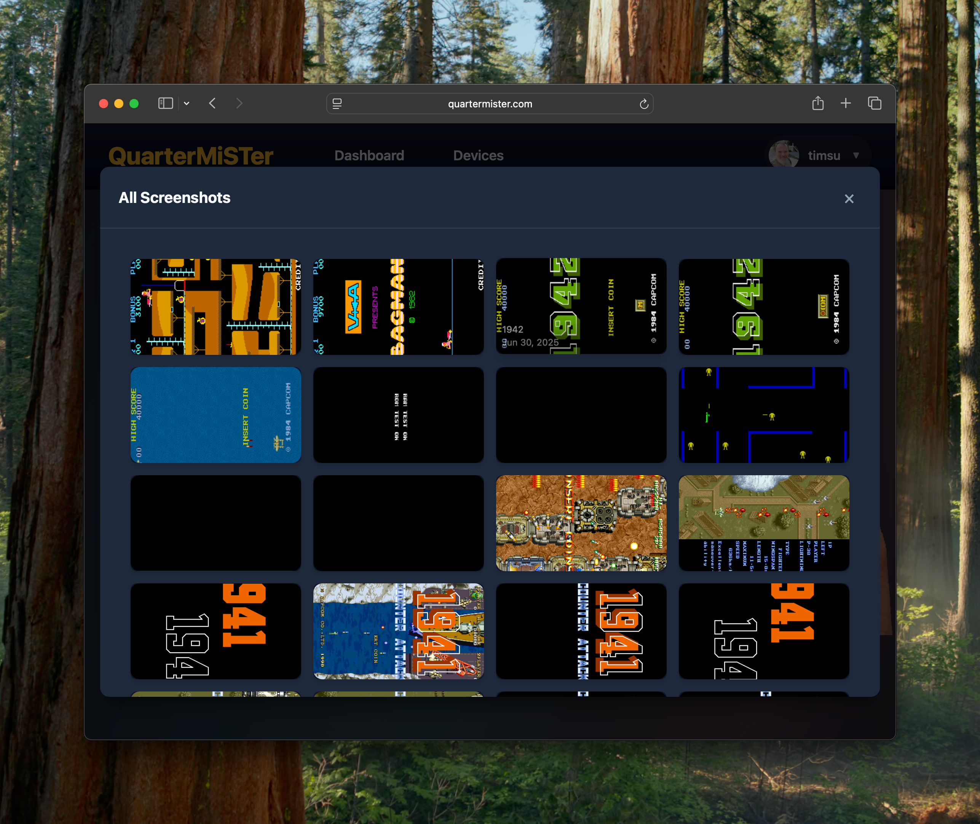Open the P-38 Lightning plane stats screenshot

764,523
